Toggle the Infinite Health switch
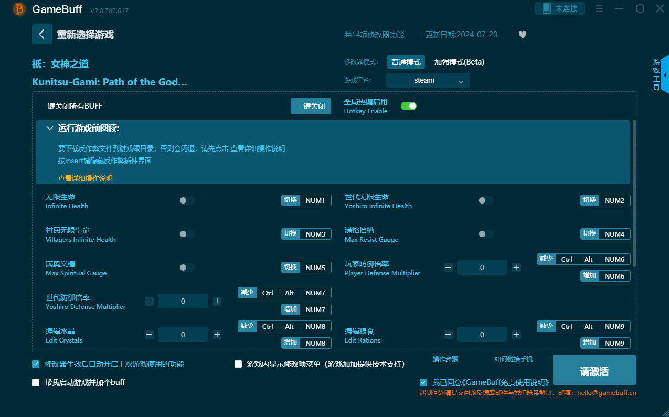Viewport: 669px width, 417px height. pos(186,200)
